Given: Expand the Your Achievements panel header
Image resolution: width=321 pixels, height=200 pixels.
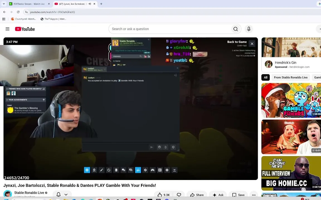Looking at the screenshot, I should coord(26,100).
